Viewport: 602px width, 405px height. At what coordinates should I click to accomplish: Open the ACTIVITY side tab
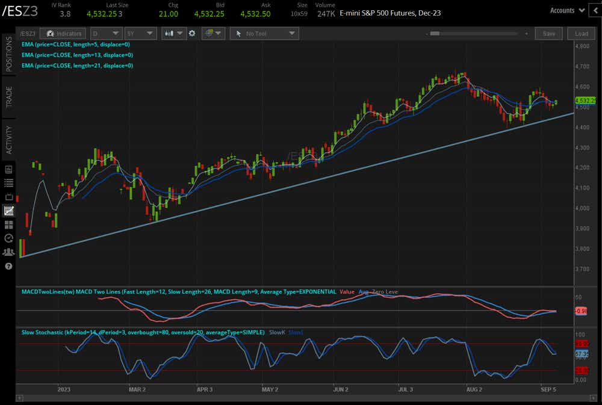[x=9, y=140]
